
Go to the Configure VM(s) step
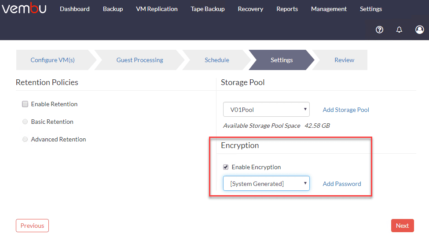pyautogui.click(x=52, y=60)
